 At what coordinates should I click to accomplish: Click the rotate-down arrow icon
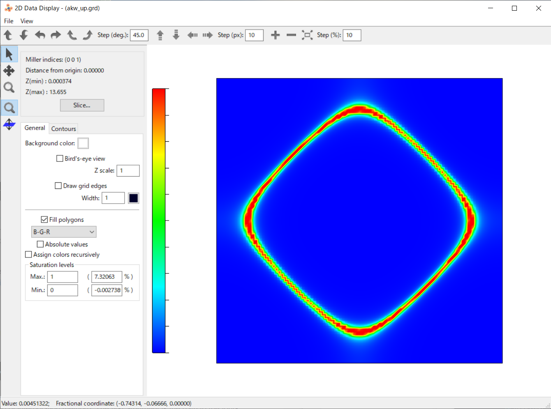(24, 35)
